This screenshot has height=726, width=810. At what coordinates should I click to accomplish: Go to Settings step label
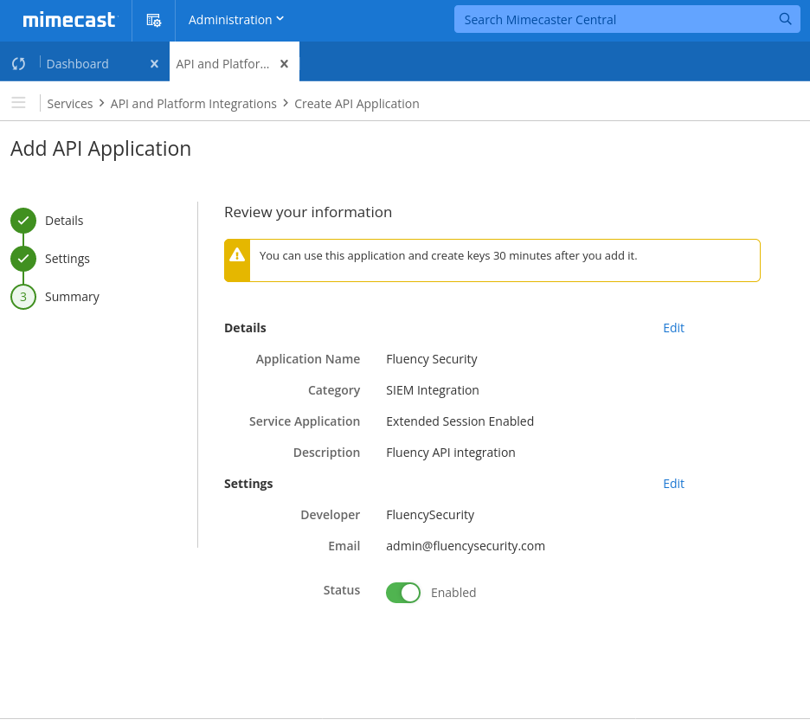tap(67, 259)
